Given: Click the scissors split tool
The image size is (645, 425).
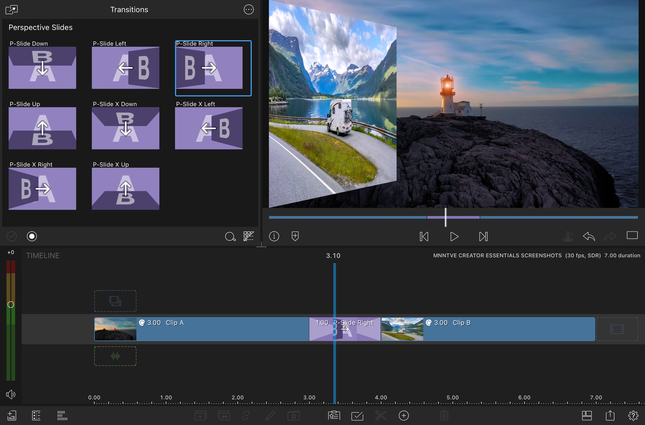Looking at the screenshot, I should click(381, 415).
